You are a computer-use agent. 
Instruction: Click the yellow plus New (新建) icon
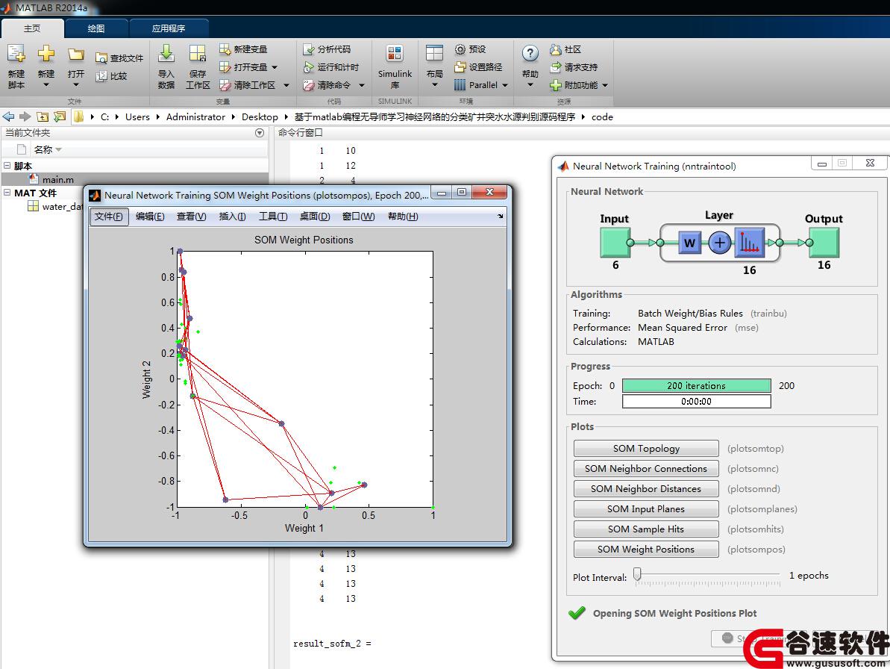click(x=46, y=54)
